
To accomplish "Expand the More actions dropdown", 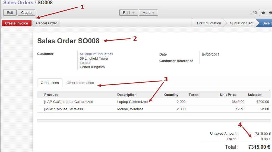I will click(x=148, y=13).
